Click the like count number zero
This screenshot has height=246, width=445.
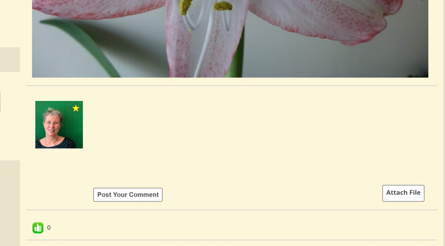(49, 228)
